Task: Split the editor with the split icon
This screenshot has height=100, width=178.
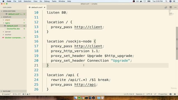Action: (x=170, y=7)
